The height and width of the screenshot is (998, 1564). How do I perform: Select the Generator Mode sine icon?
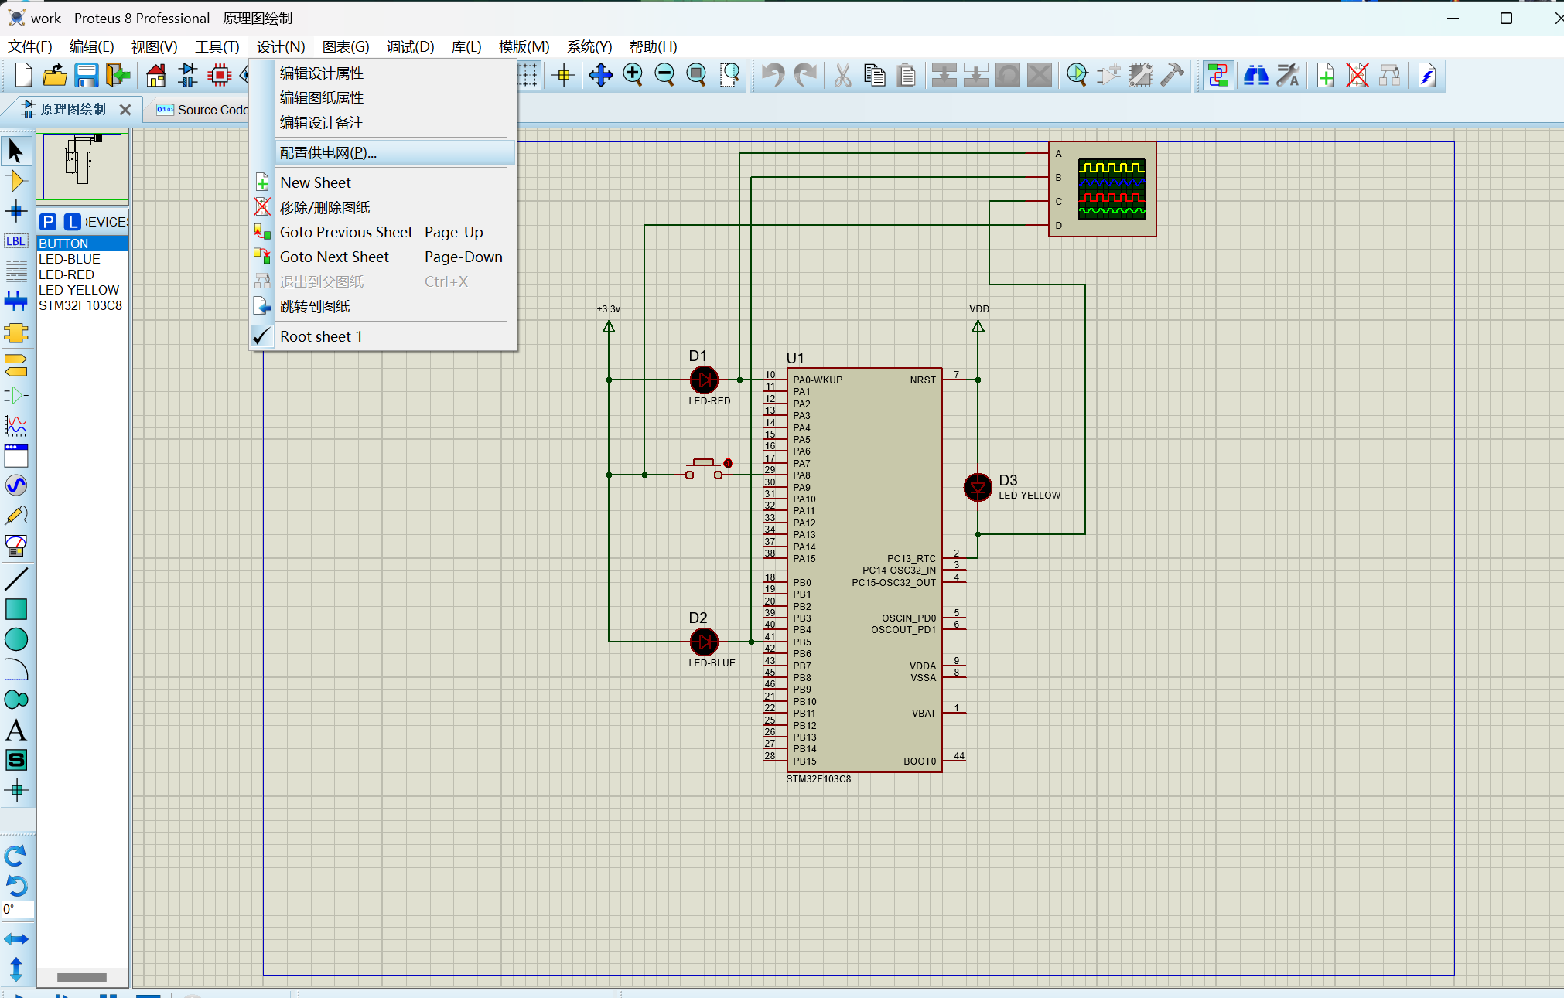(x=15, y=485)
